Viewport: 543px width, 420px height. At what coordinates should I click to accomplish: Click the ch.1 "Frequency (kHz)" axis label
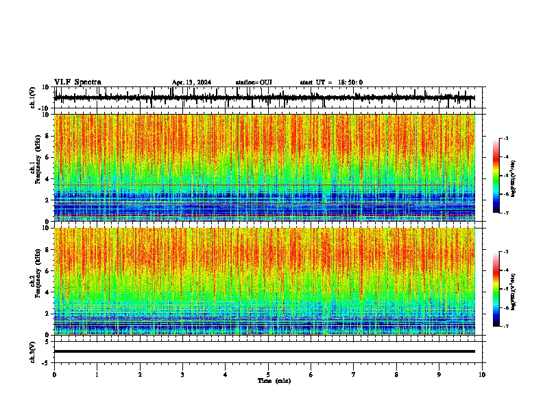click(38, 159)
